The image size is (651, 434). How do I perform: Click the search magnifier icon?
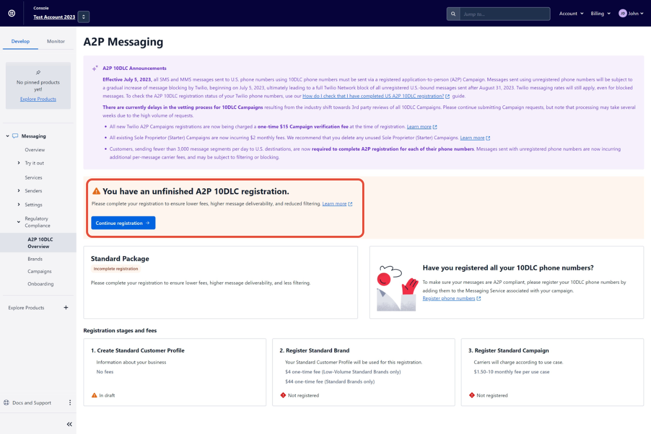point(453,14)
